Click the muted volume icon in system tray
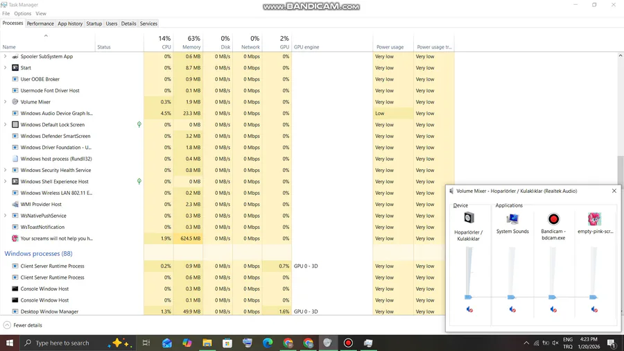The height and width of the screenshot is (351, 624). tap(555, 343)
